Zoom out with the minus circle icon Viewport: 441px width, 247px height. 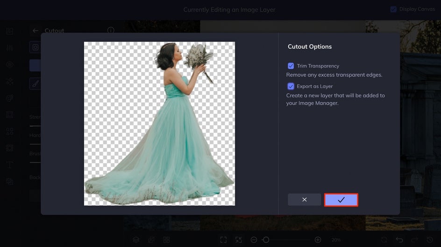click(254, 240)
